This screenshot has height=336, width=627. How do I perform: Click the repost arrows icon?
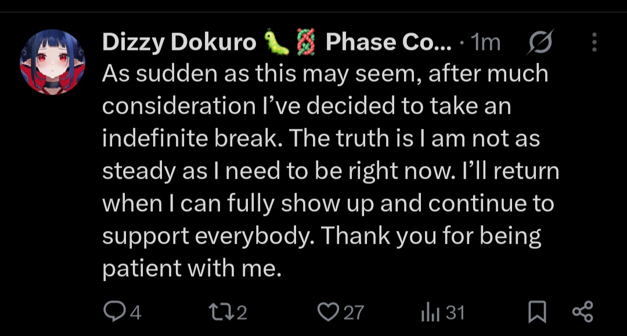(221, 312)
